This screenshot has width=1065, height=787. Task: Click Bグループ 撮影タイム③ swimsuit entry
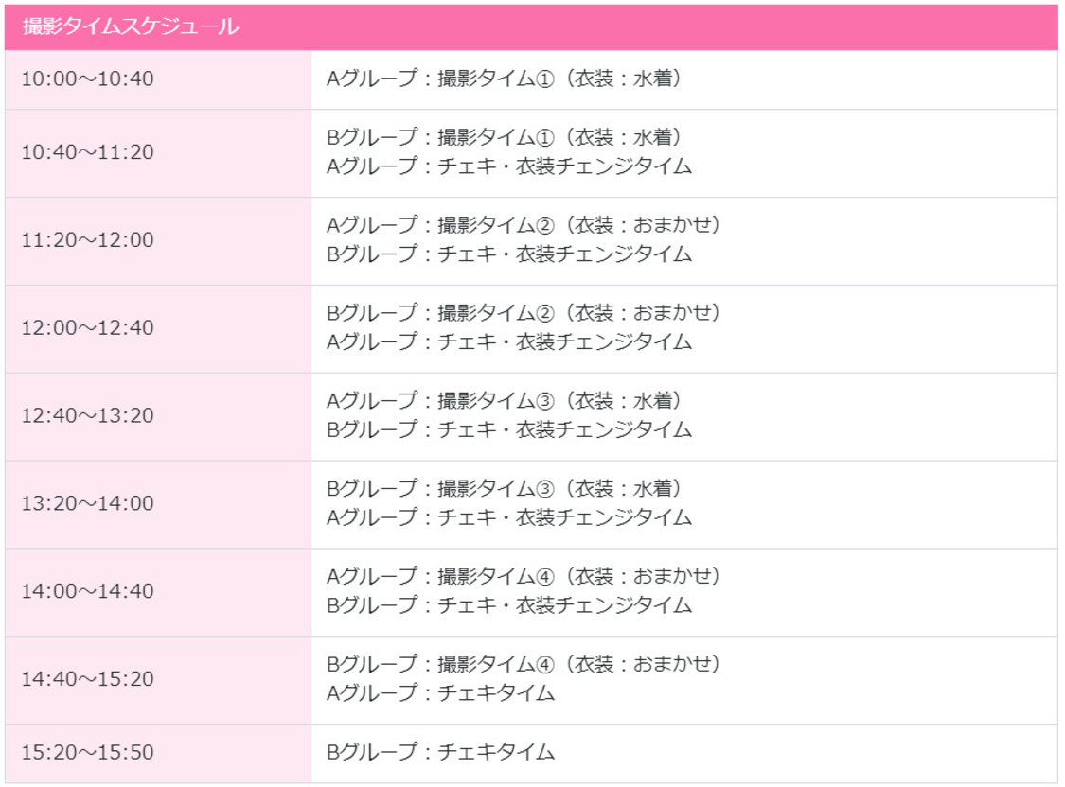pos(504,489)
